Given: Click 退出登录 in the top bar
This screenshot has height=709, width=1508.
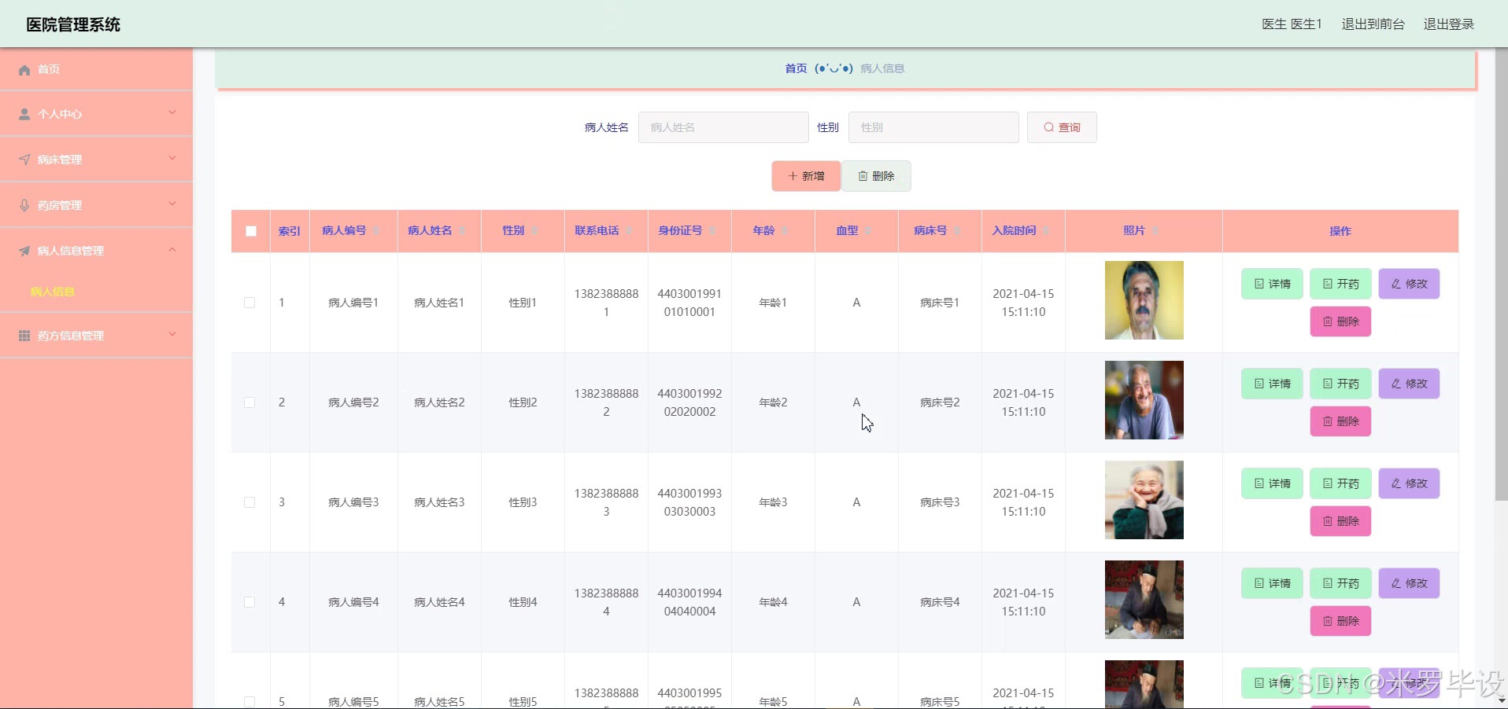Looking at the screenshot, I should (1448, 24).
